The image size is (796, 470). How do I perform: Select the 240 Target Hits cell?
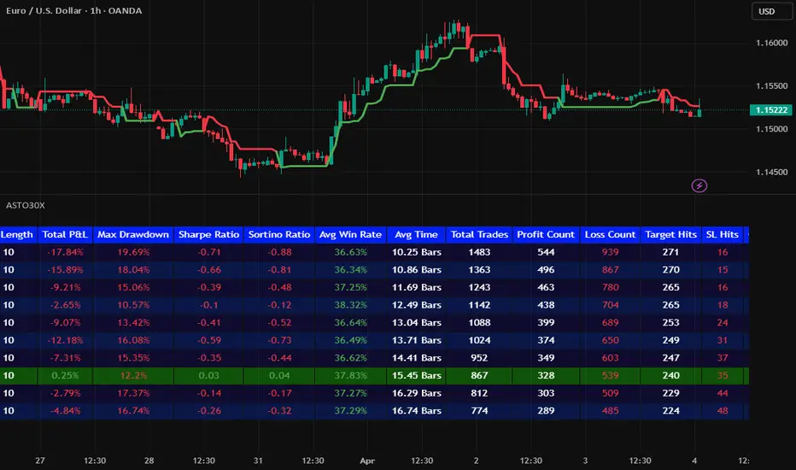click(x=670, y=375)
